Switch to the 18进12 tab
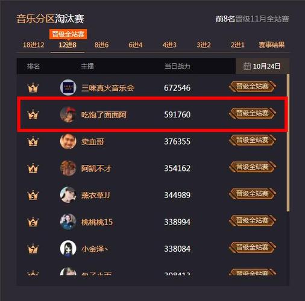Image resolution: width=305 pixels, height=301 pixels. click(34, 45)
